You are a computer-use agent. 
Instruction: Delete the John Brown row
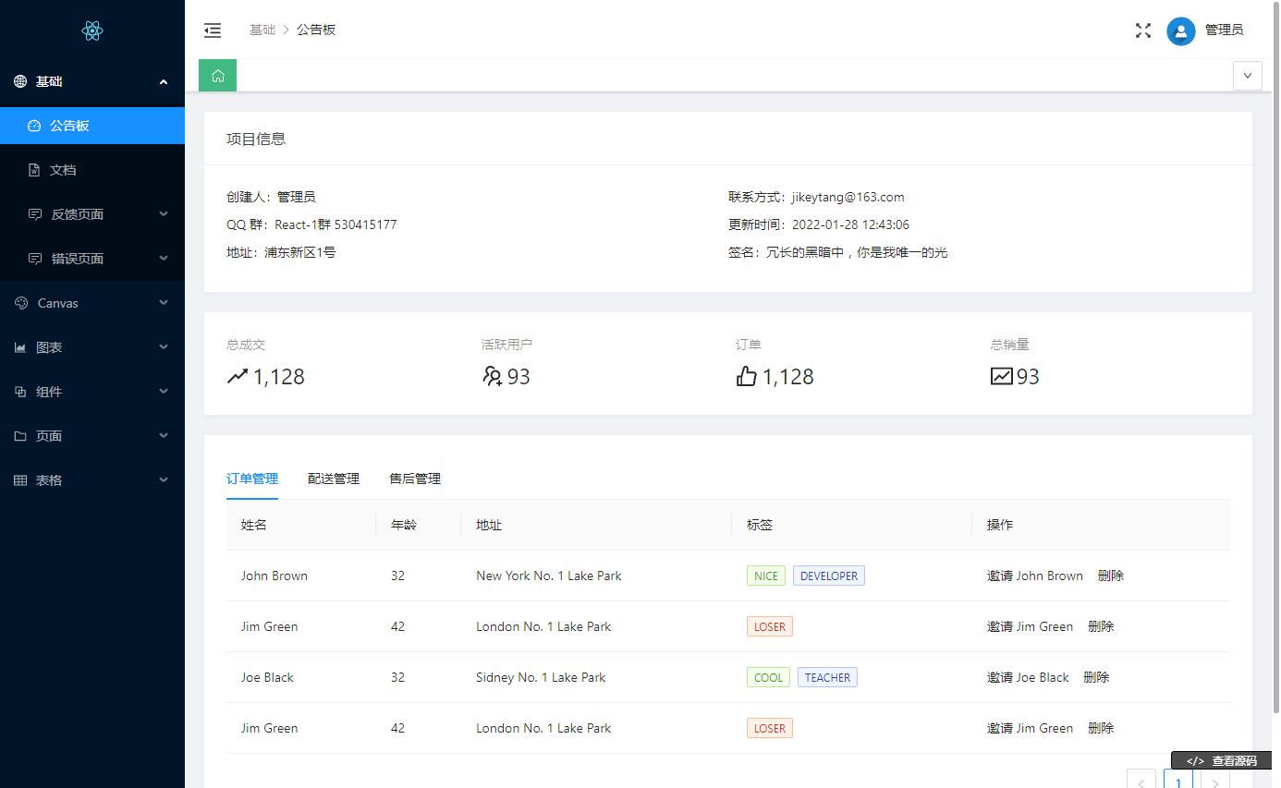click(1111, 576)
